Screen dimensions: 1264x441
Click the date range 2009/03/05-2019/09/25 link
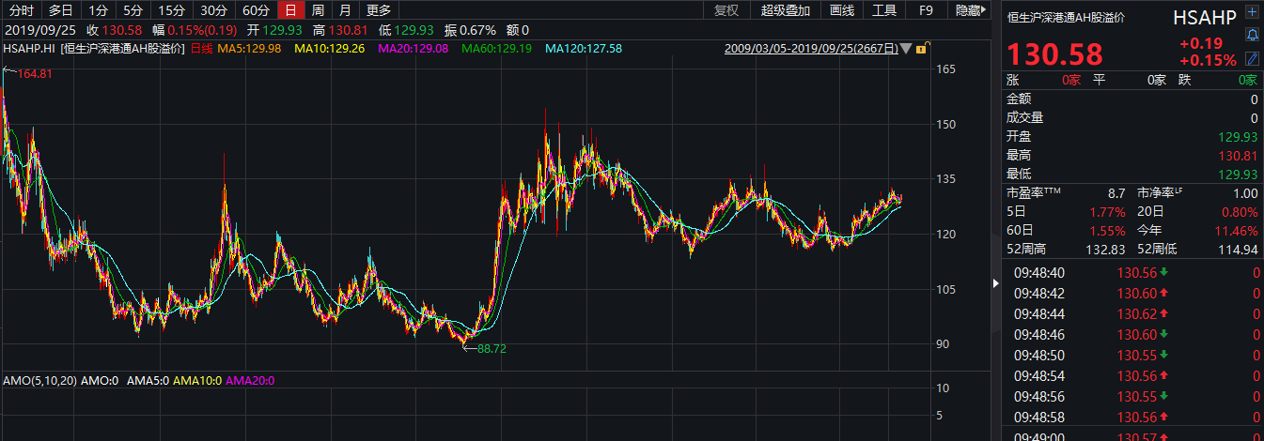point(812,48)
